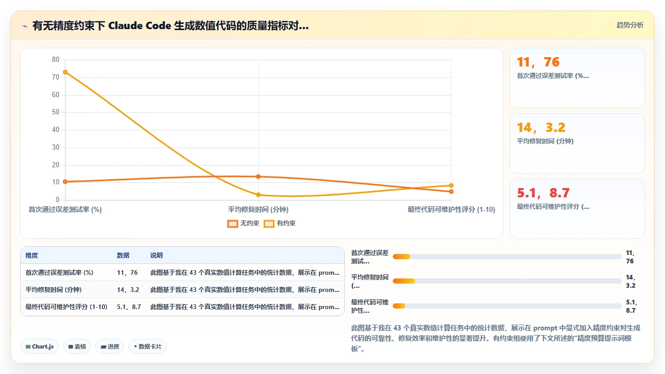
Task: Click the Chart.js tag
Action: click(39, 346)
